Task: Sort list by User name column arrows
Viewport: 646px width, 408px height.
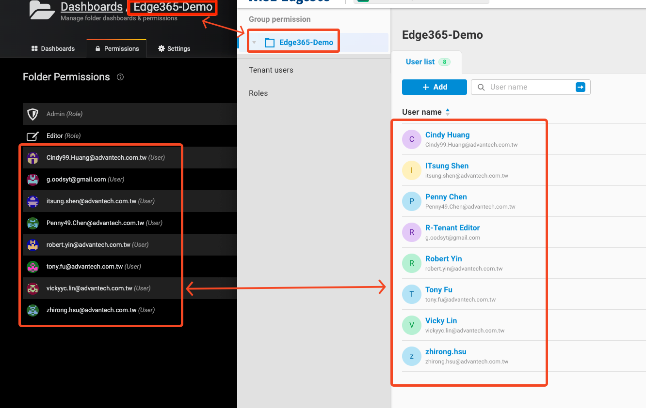Action: pyautogui.click(x=447, y=112)
